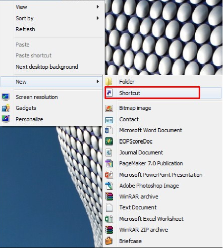
Task: Click the Screen resolution monitor icon
Action: [6, 97]
